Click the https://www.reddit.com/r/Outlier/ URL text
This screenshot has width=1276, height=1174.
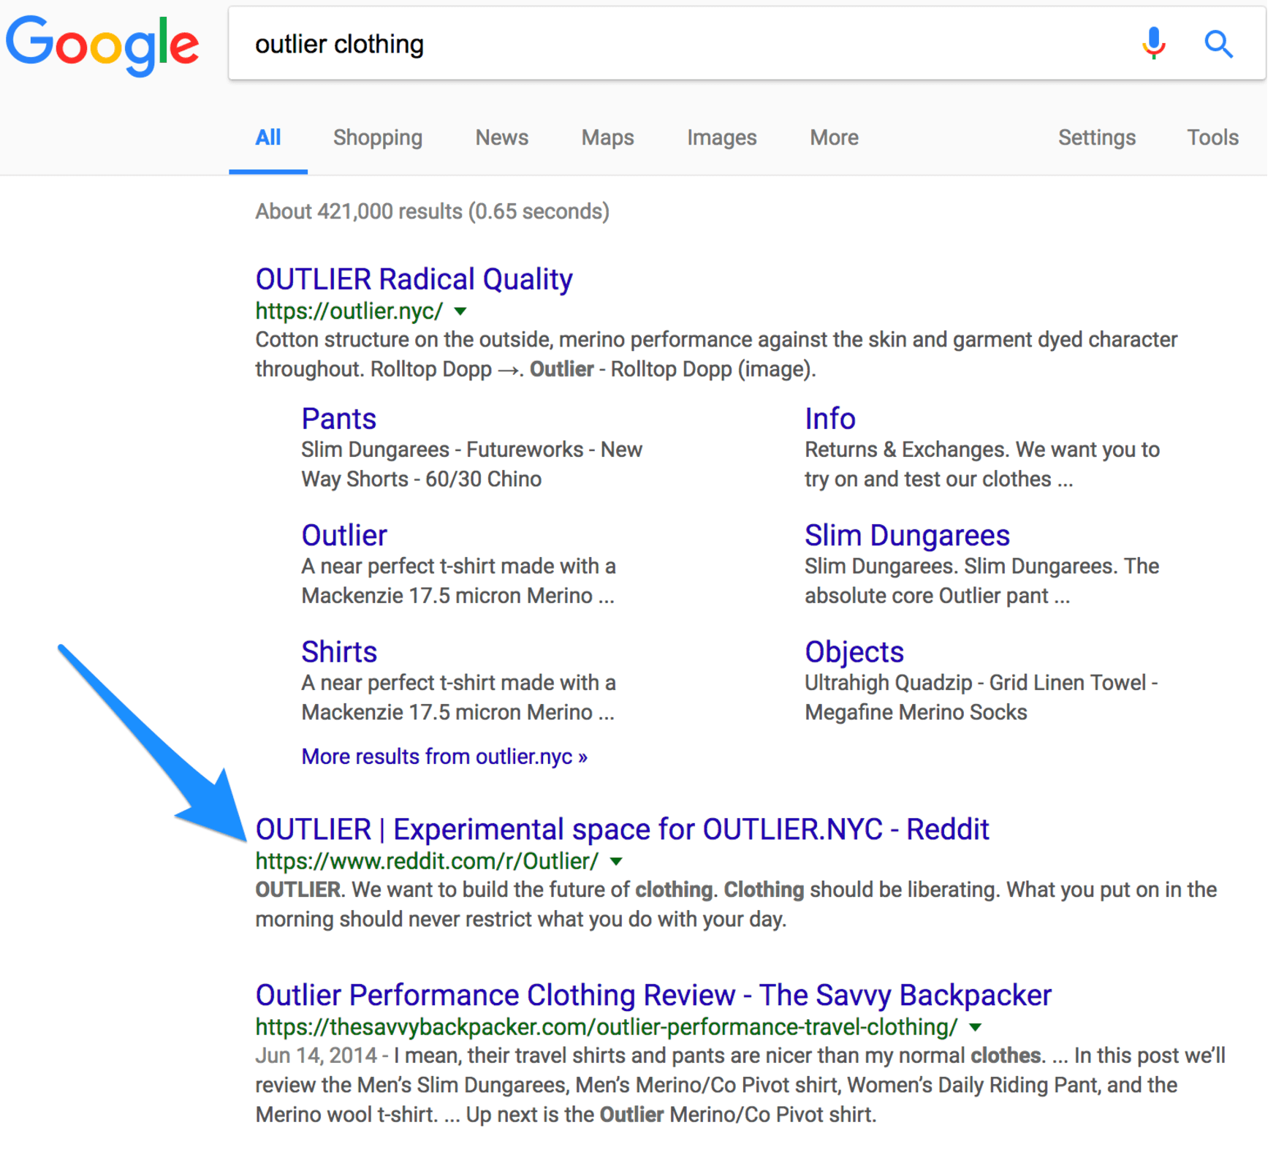pos(428,862)
